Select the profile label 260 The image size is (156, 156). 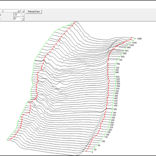112,123
